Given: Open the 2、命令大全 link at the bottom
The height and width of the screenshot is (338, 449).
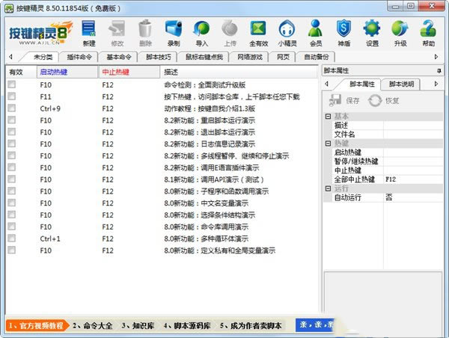Looking at the screenshot, I should tap(92, 326).
